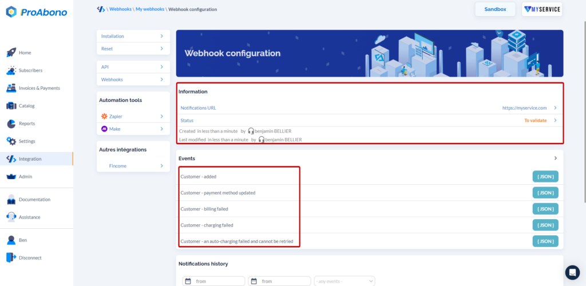View JSON for auto-charging failed event
The height and width of the screenshot is (286, 586).
point(545,241)
